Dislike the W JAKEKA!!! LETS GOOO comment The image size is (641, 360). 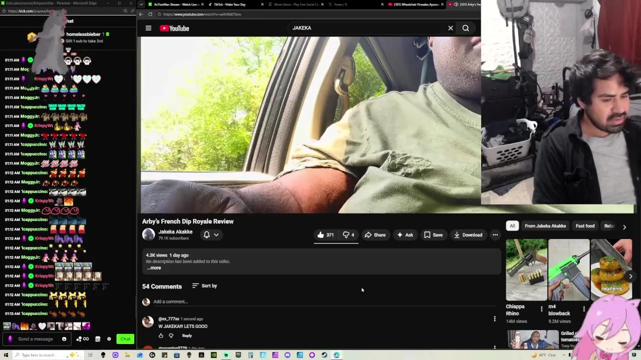click(x=171, y=335)
